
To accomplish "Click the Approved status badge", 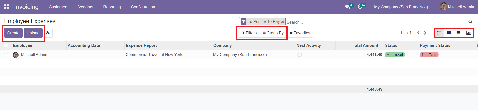I will coord(395,55).
